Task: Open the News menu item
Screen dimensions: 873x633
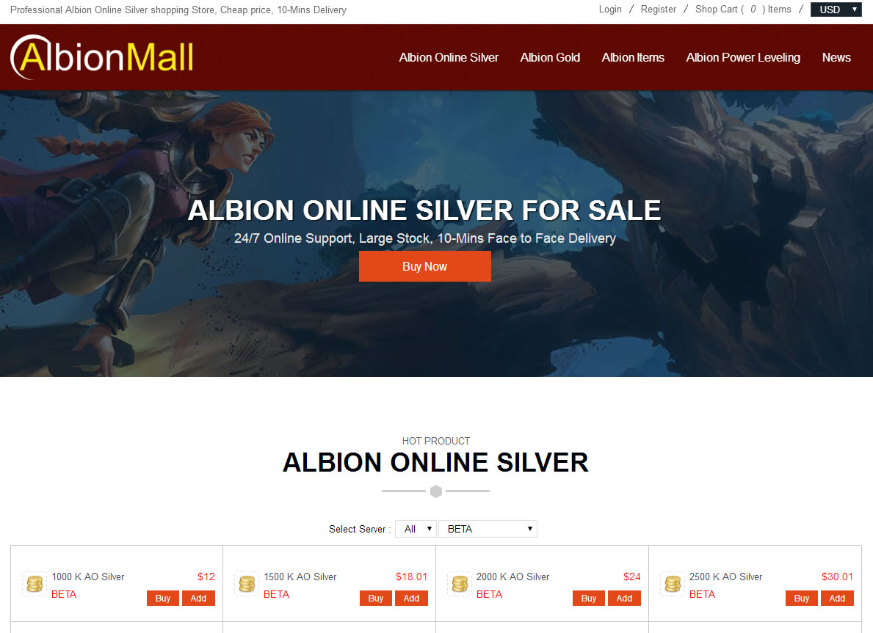Action: [x=836, y=57]
